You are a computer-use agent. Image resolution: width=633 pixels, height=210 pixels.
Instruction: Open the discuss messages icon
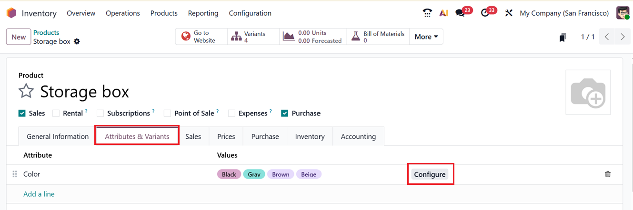click(460, 13)
